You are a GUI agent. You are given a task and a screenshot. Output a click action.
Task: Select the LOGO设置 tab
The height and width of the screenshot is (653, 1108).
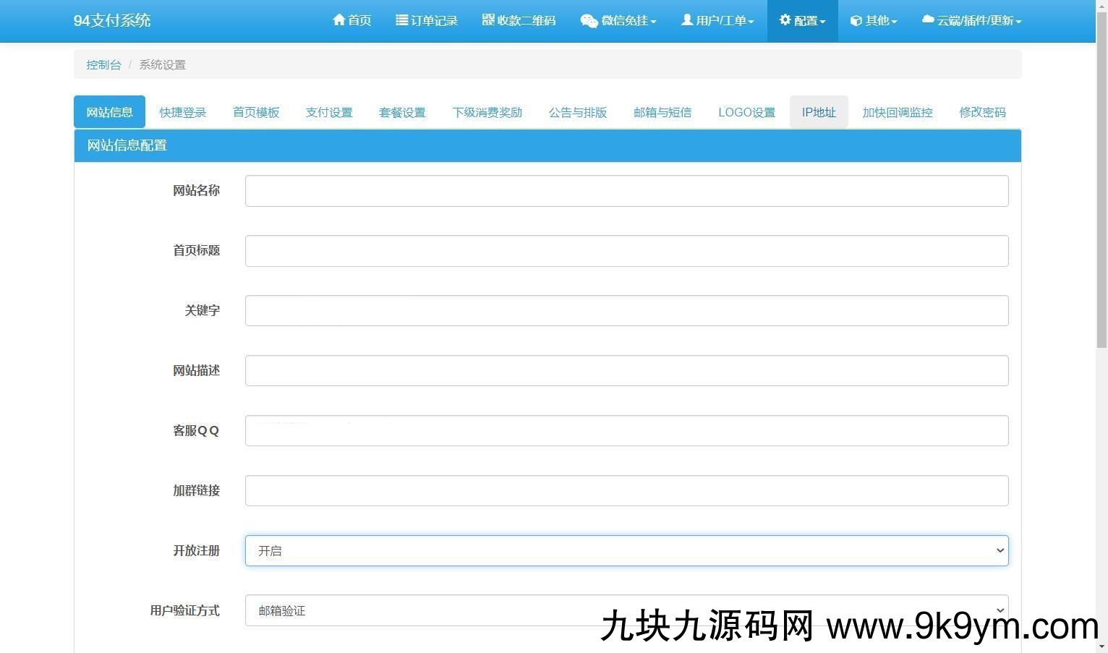coord(746,112)
